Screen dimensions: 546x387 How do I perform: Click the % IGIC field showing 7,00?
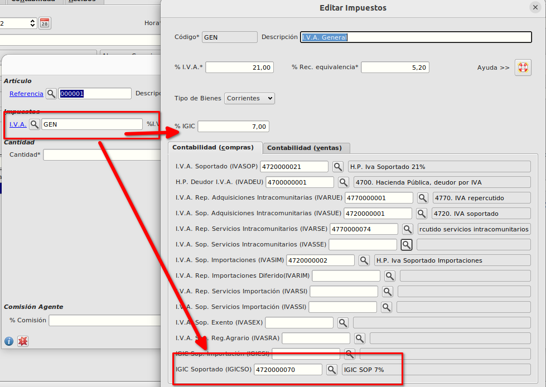point(233,127)
